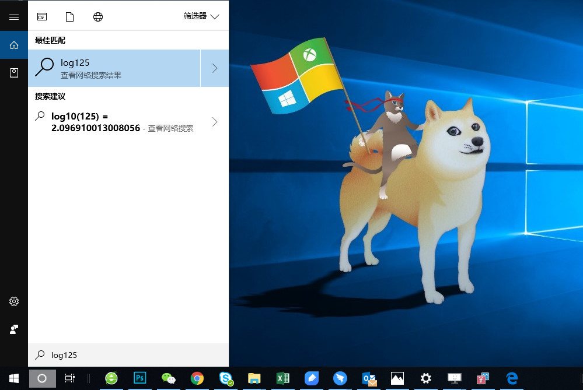
Task: Click the Cortana circle button on the taskbar
Action: pyautogui.click(x=42, y=378)
